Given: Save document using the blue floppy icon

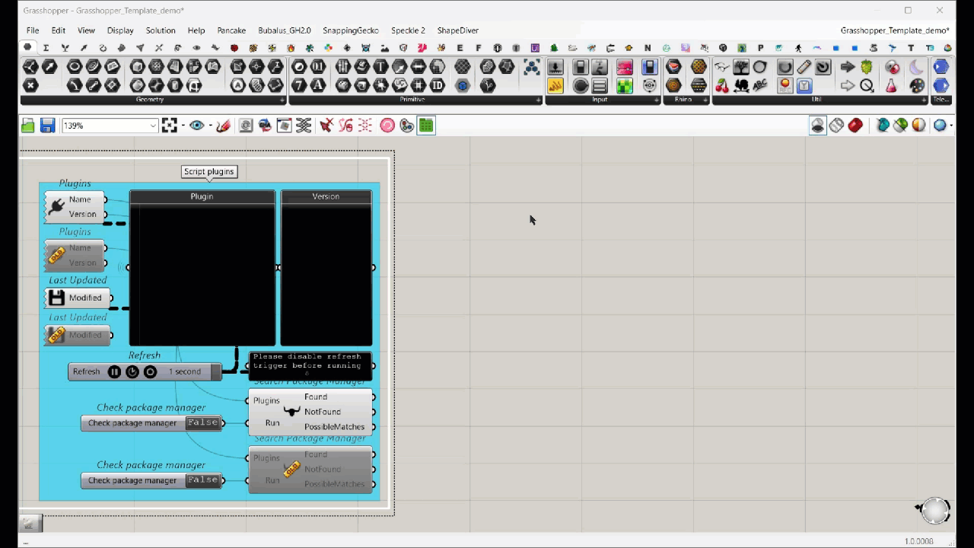Looking at the screenshot, I should [x=47, y=126].
